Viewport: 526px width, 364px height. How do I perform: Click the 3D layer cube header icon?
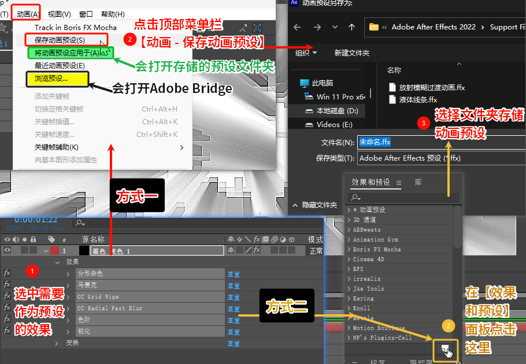click(x=291, y=239)
